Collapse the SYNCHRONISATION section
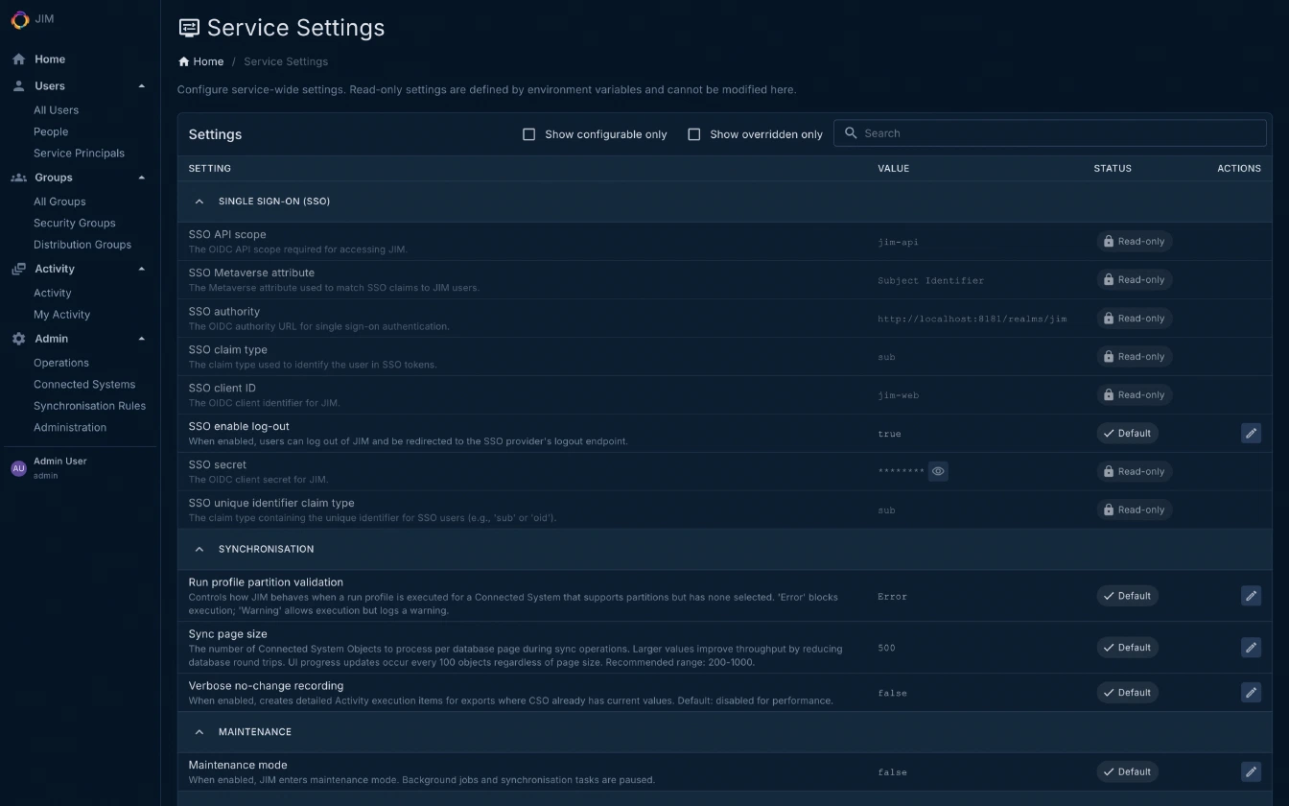The image size is (1289, 806). 199,549
